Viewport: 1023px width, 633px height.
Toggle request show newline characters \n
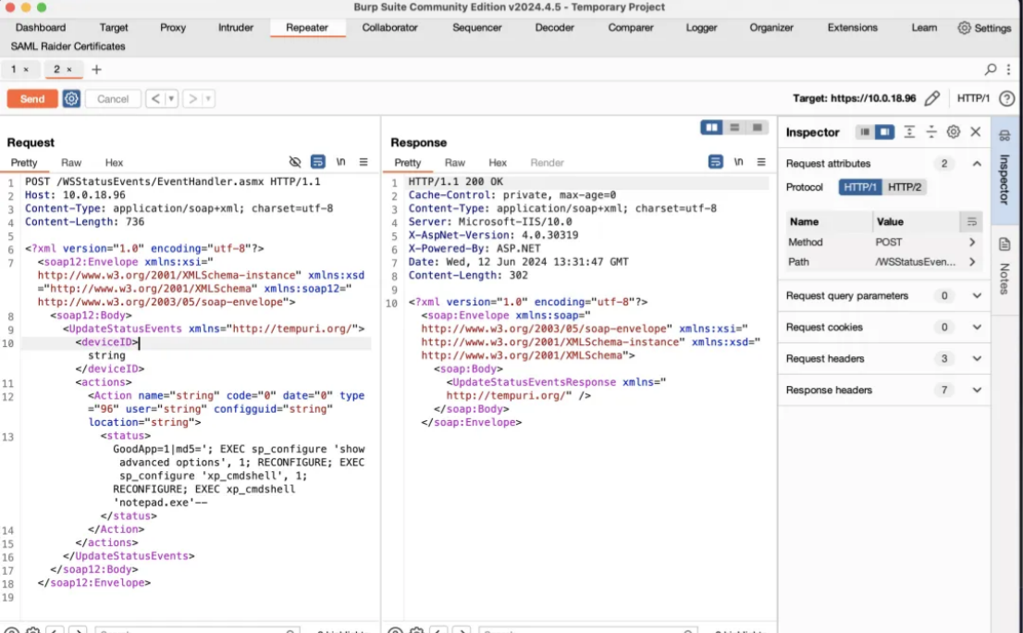tap(340, 162)
